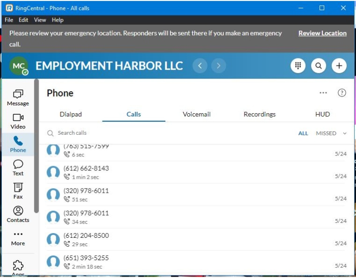Open the Help menu

pyautogui.click(x=58, y=20)
